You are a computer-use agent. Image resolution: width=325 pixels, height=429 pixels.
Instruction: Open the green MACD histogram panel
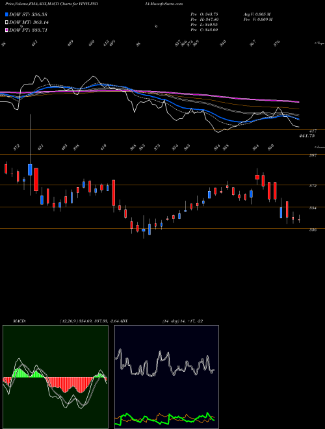pyautogui.click(x=55, y=377)
